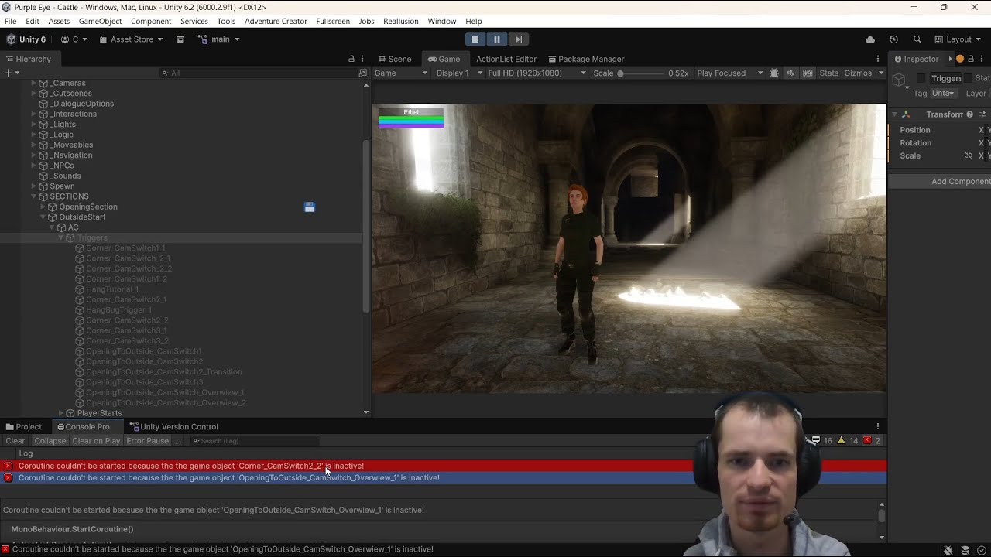
Task: Toggle the Gizmos button
Action: pyautogui.click(x=858, y=73)
